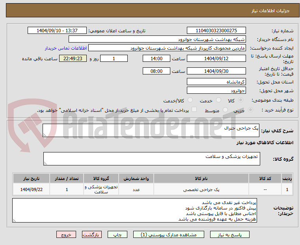Click the unit cell عدد

point(136,189)
